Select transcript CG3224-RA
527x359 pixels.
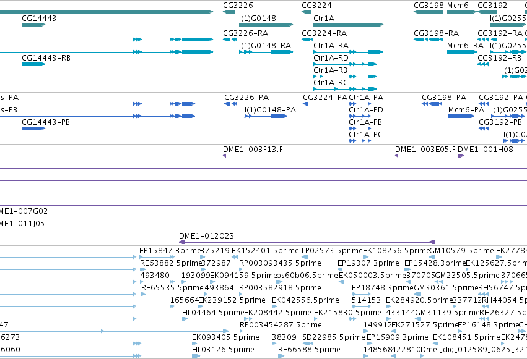308,40
